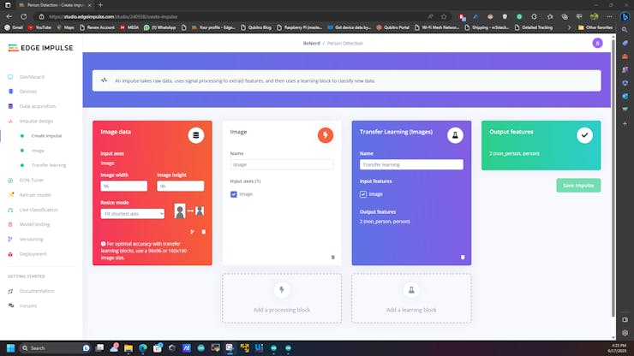Click the Edge Impulse logo
The width and height of the screenshot is (634, 356).
[40, 48]
